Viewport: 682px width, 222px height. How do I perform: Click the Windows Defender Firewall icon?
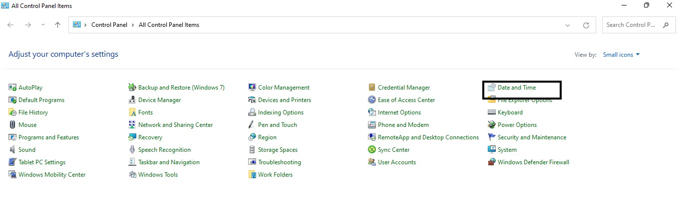[492, 162]
